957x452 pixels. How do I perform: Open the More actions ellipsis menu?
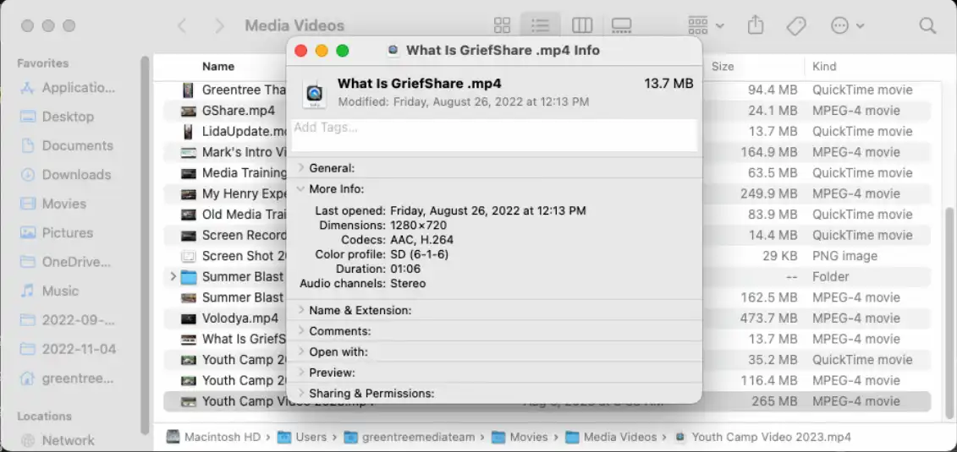click(846, 25)
